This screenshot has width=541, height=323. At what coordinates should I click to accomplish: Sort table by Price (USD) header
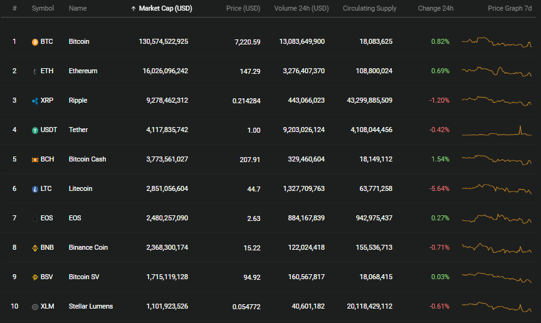(x=243, y=8)
